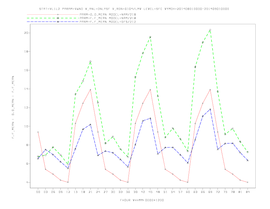The image size is (270, 209).
Task: Click the blue dashed line sample in legend
Action: click(53, 22)
